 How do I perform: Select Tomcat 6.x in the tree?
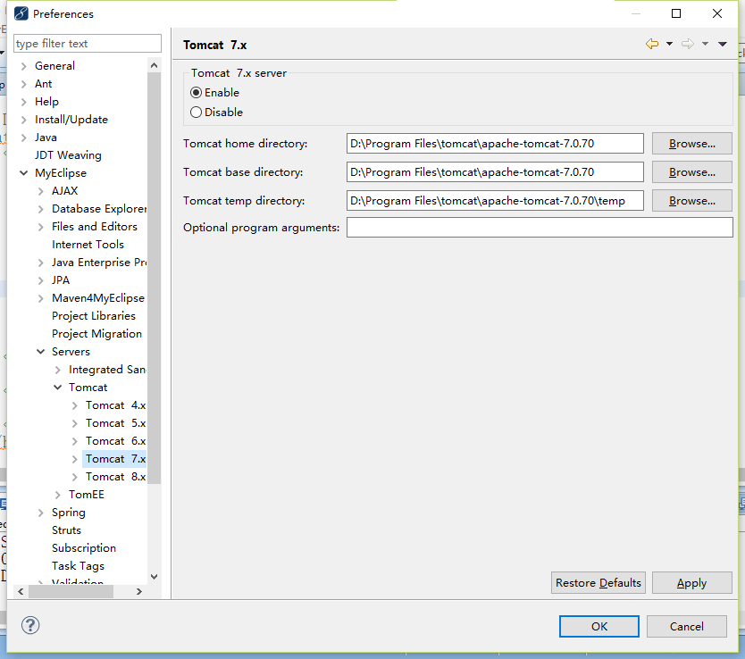pos(115,441)
